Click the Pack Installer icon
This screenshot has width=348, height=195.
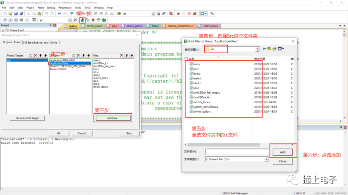coord(104,20)
